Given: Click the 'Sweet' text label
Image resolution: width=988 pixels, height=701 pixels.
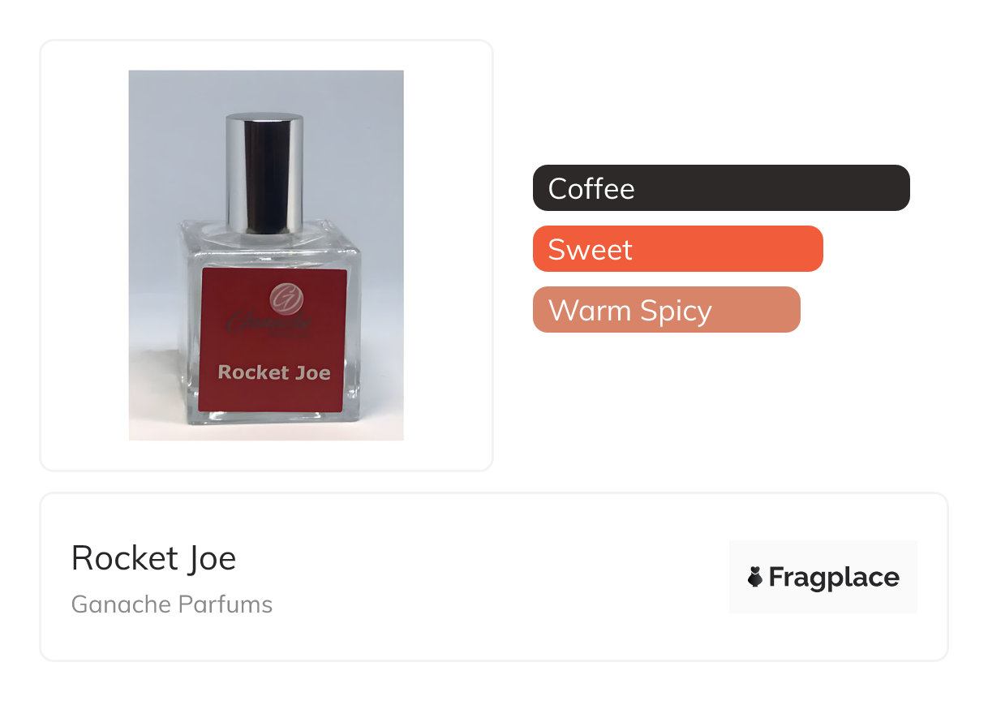Looking at the screenshot, I should point(590,249).
